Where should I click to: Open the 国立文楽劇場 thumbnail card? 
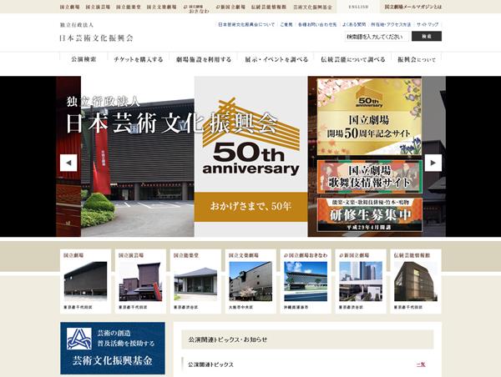click(x=250, y=280)
